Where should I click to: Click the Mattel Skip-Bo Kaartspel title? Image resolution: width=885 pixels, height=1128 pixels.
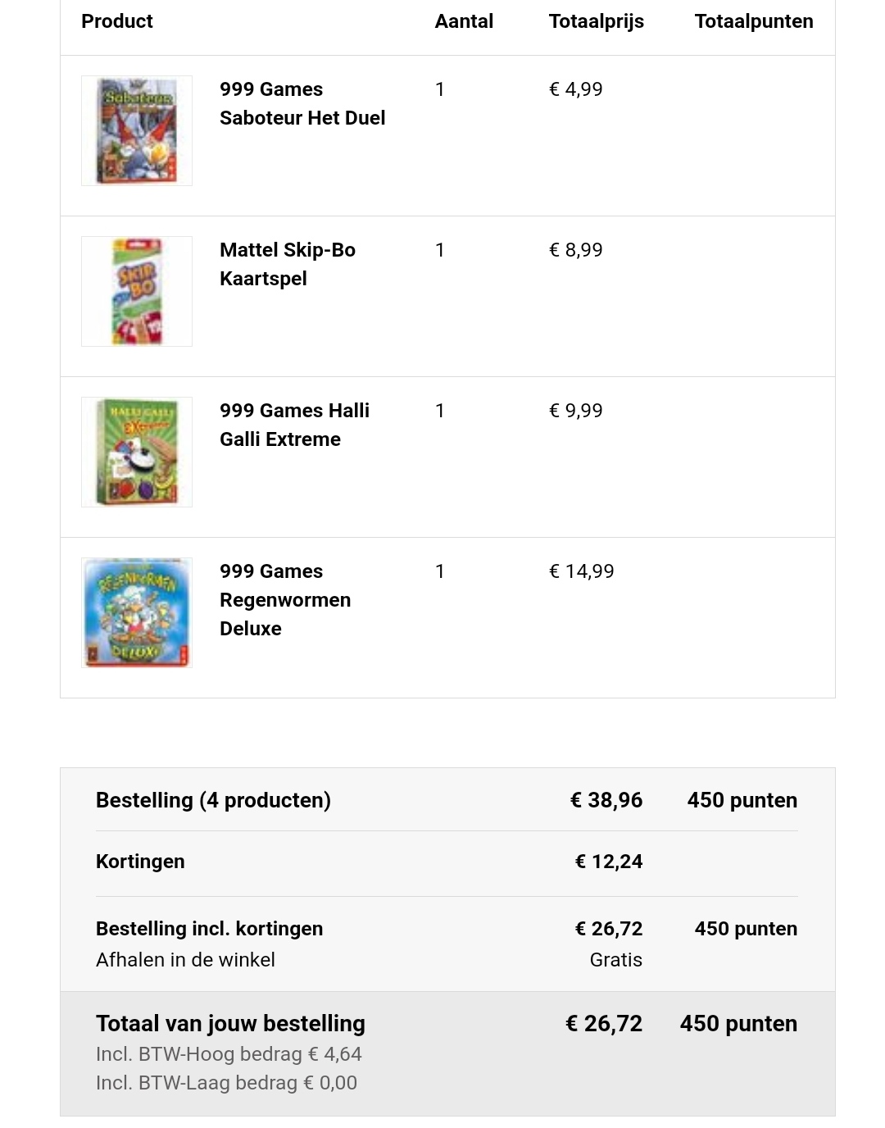288,264
